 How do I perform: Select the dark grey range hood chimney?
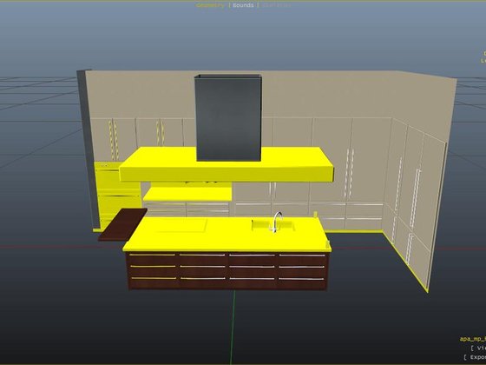(228, 117)
